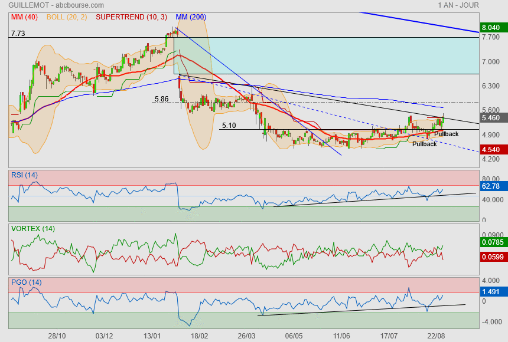Select the 62.78 RSI value tag
This screenshot has width=508, height=342.
(x=491, y=186)
